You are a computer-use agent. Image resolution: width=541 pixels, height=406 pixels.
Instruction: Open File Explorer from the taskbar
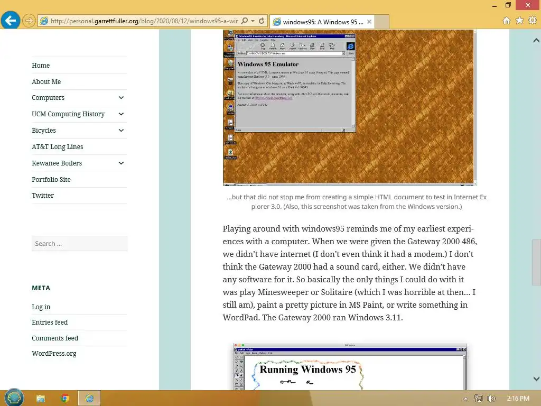(40, 399)
